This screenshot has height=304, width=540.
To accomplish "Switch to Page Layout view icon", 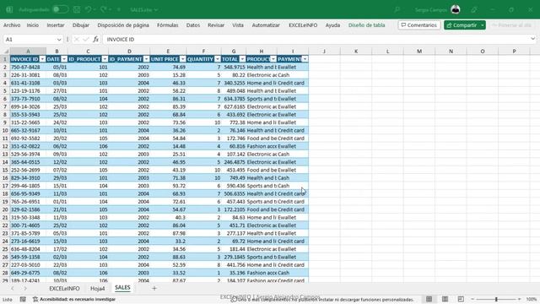I will (445, 299).
